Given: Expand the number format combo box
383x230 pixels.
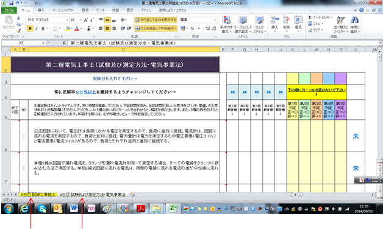Looking at the screenshot, I should pos(215,19).
